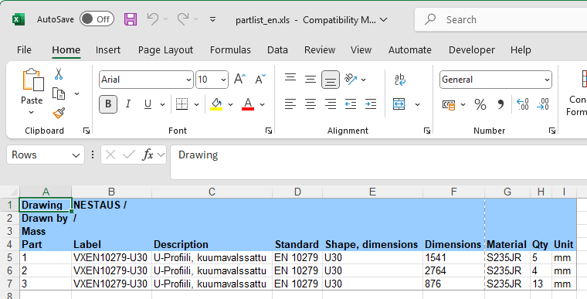Toggle Underline formatting

(x=148, y=104)
